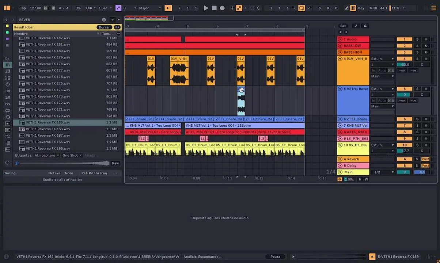Open the 1 Bar quantization dropdown

pyautogui.click(x=105, y=8)
